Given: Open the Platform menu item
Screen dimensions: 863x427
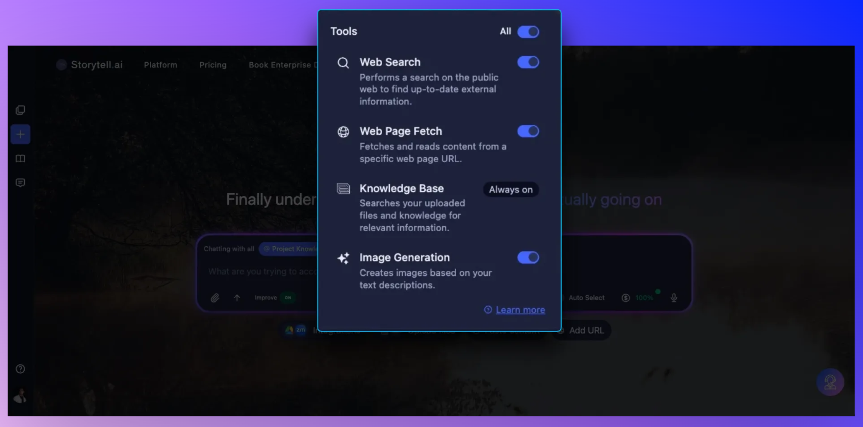Looking at the screenshot, I should [x=160, y=65].
